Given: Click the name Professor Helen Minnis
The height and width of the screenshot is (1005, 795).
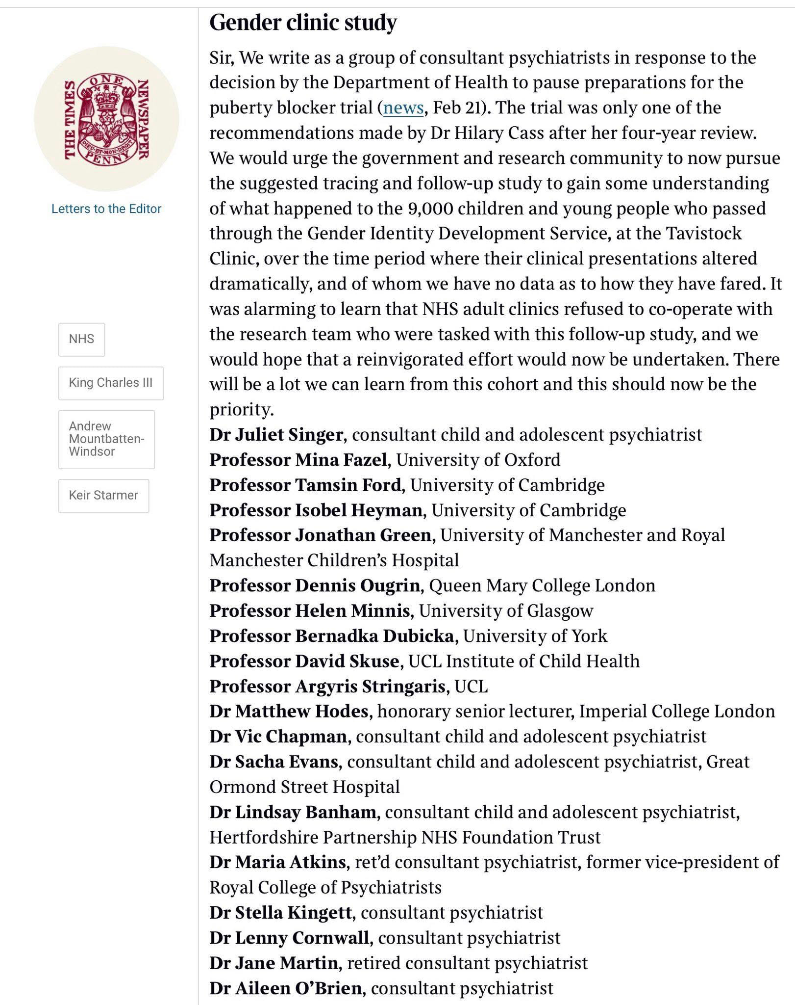Looking at the screenshot, I should 309,611.
